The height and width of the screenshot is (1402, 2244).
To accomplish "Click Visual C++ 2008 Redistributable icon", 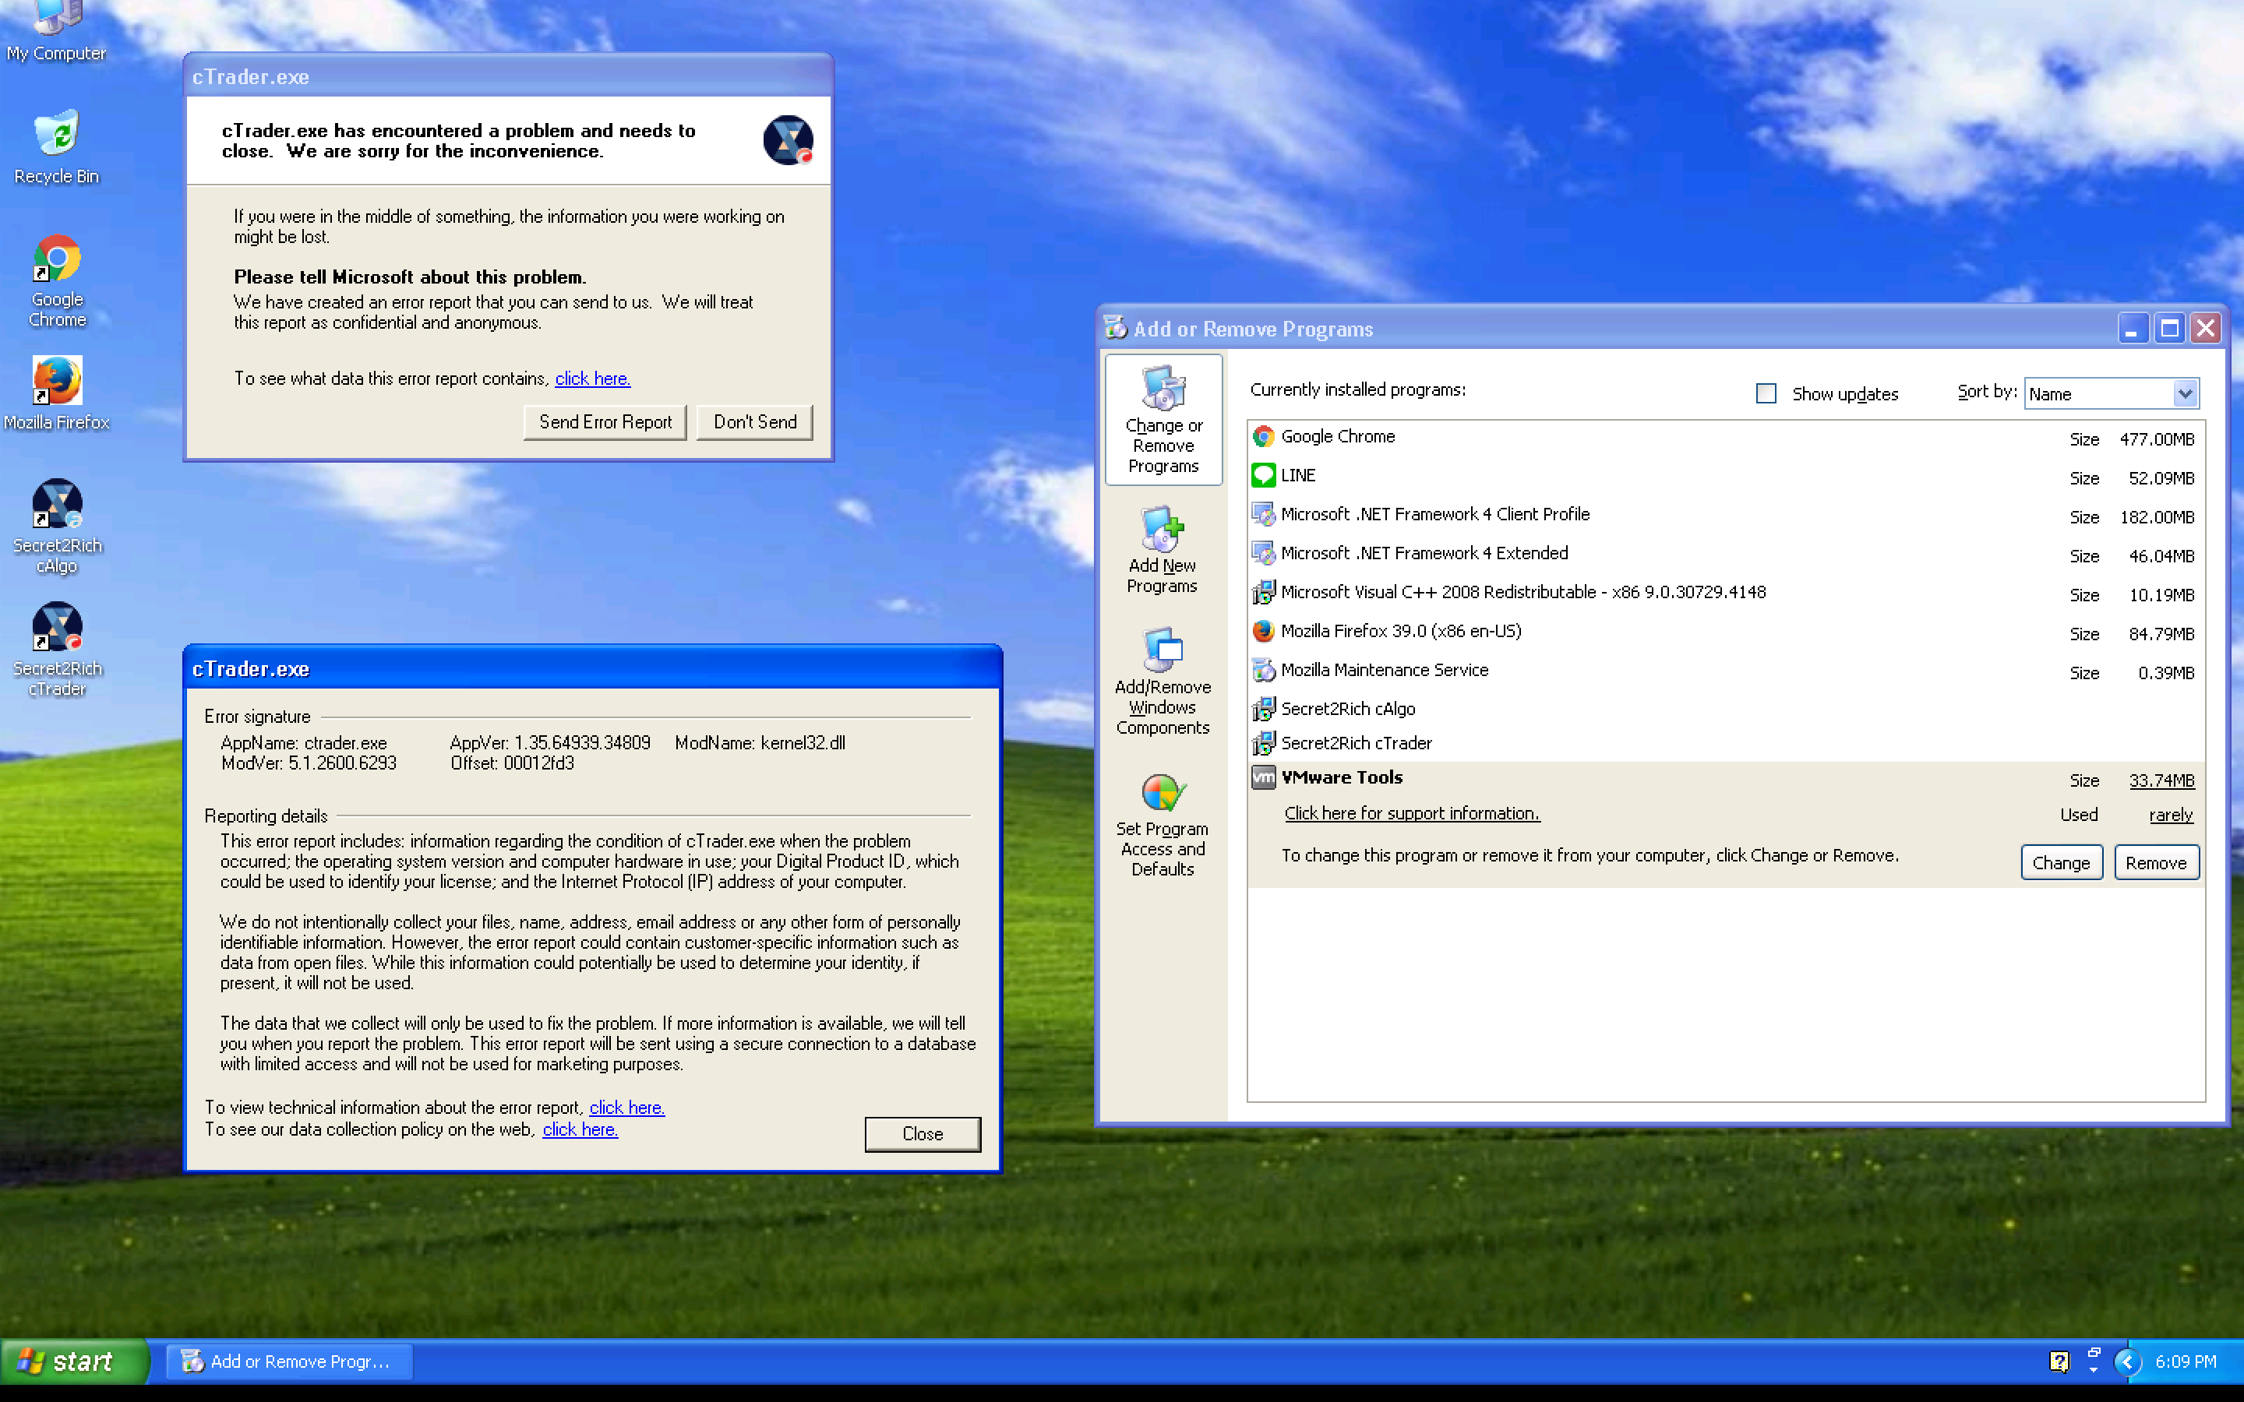I will point(1263,593).
